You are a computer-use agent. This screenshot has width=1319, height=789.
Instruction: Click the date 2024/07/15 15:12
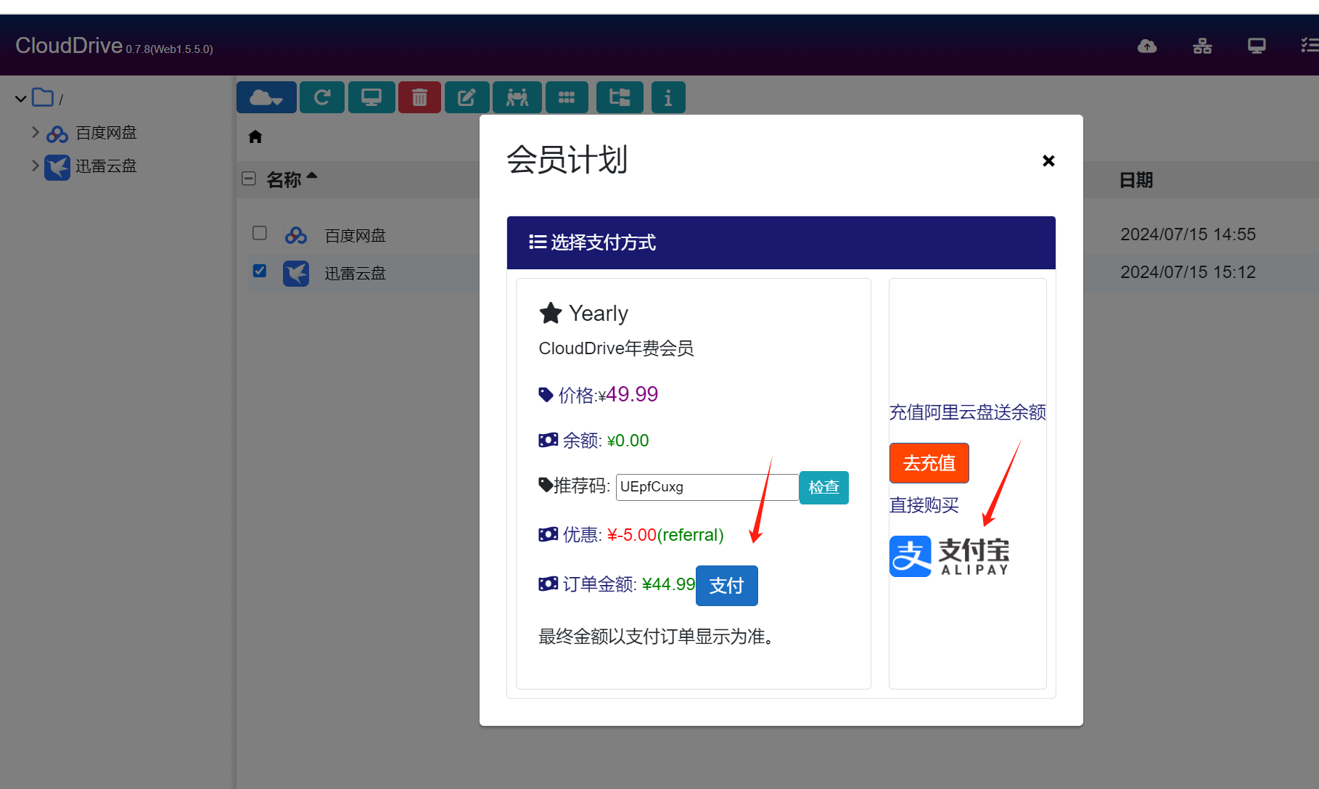pyautogui.click(x=1188, y=272)
